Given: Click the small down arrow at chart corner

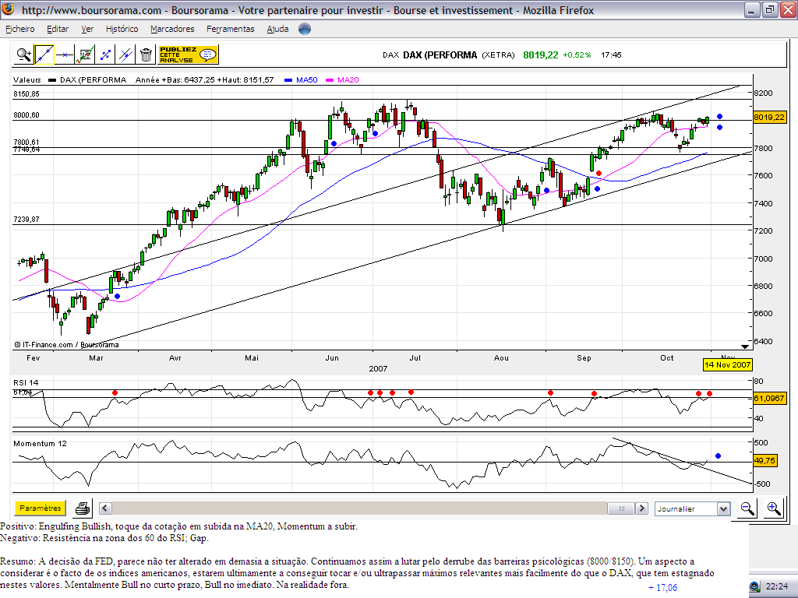Looking at the screenshot, I should click(744, 346).
